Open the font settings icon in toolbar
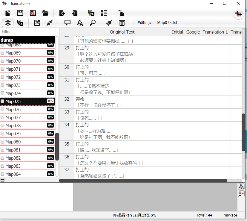Screen dimensions: 247x221 coord(80,23)
